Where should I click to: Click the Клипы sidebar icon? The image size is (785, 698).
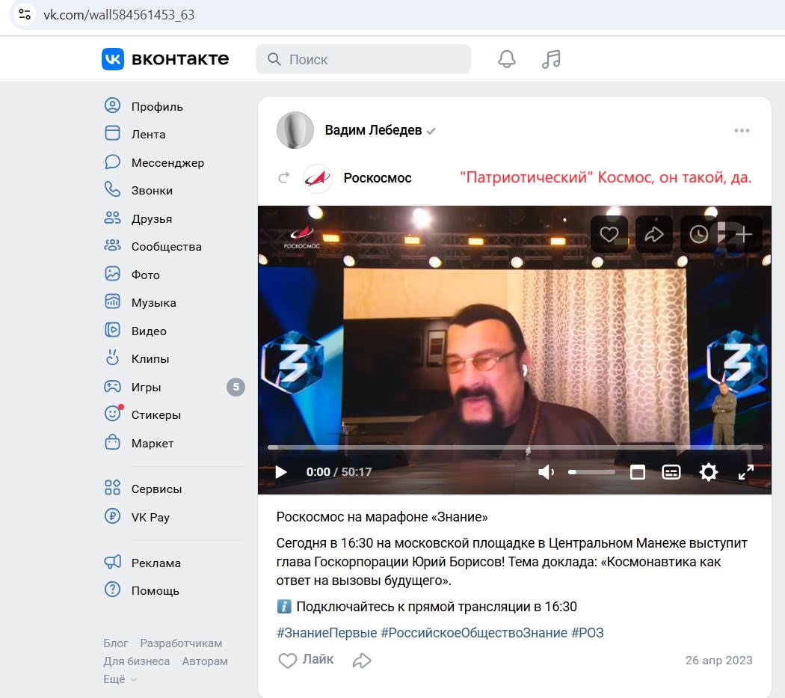pyautogui.click(x=113, y=358)
